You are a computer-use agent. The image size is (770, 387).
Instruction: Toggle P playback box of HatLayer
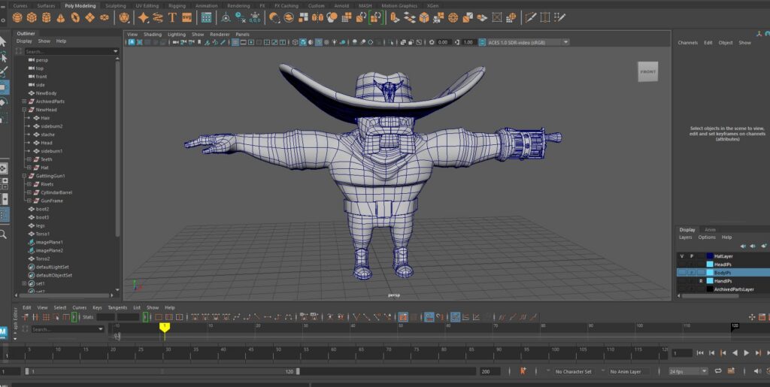[692, 256]
